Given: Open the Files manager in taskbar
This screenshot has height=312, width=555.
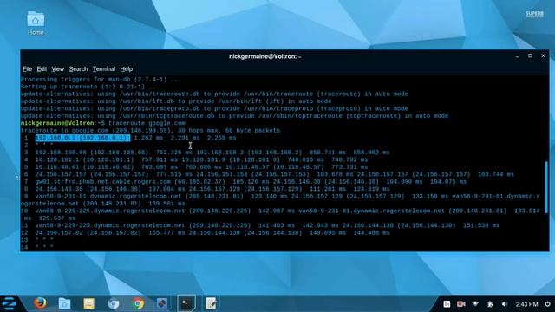Looking at the screenshot, I should [64, 303].
